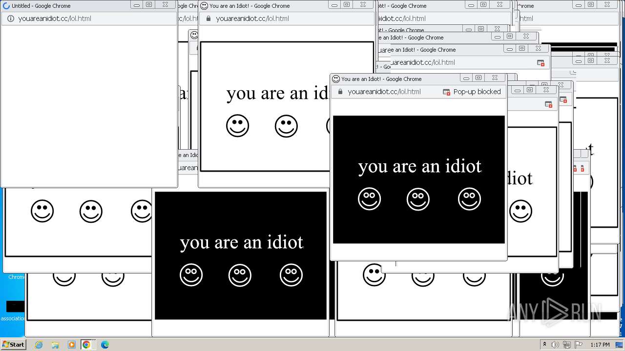The height and width of the screenshot is (351, 625).
Task: Click the 1:17 PM clock
Action: [600, 345]
